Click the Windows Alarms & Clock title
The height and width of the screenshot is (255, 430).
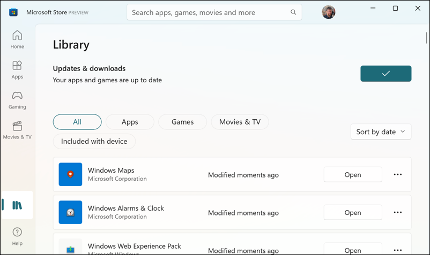pyautogui.click(x=126, y=208)
